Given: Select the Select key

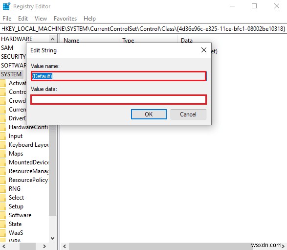Looking at the screenshot, I should pos(16,198).
